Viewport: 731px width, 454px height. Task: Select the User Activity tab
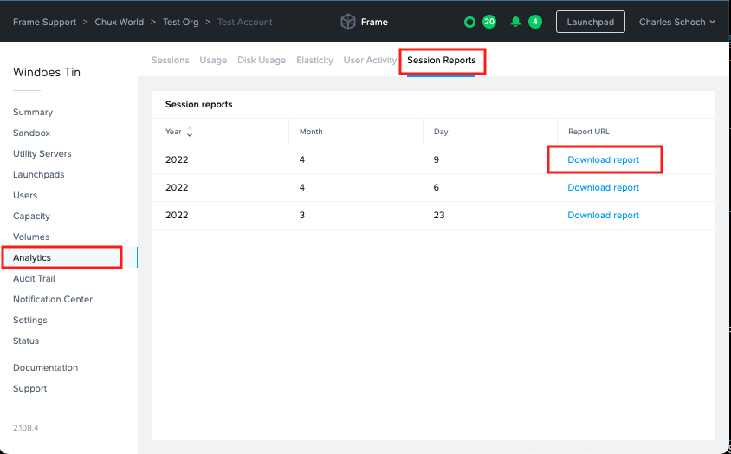pyautogui.click(x=370, y=60)
